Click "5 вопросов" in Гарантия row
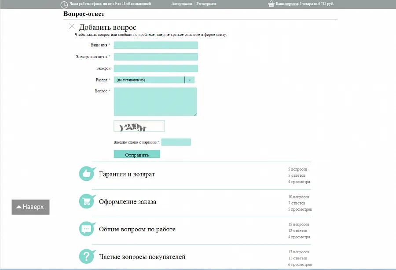Screen dimensions: 396x270 click(x=297, y=169)
